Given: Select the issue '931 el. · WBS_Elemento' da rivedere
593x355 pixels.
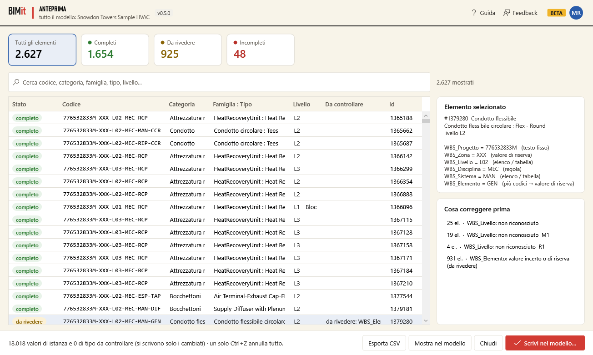Looking at the screenshot, I should tap(508, 262).
